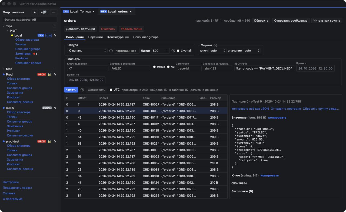Click the копировать всё как JSON link
346x212 pixels.
click(x=250, y=109)
